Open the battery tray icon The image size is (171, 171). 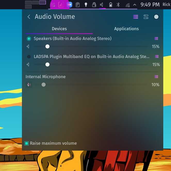111,5
